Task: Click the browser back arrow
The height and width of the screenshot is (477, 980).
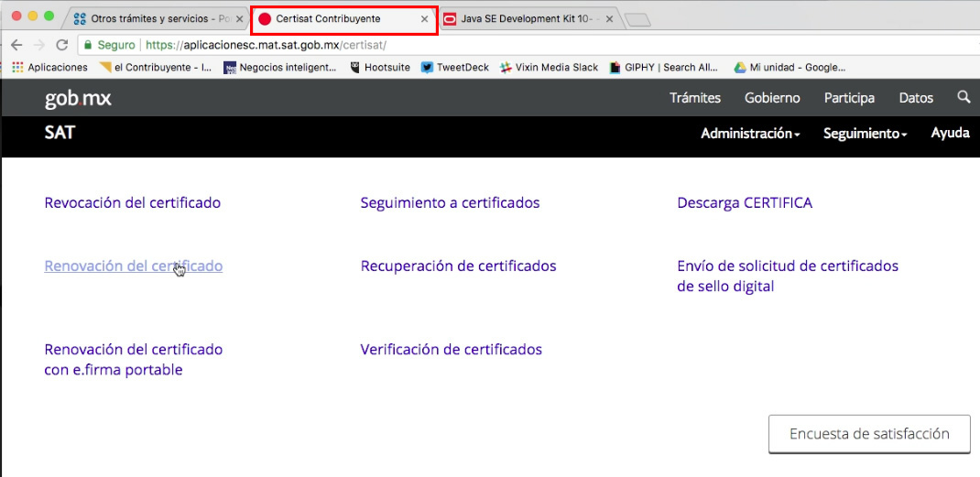Action: [16, 44]
